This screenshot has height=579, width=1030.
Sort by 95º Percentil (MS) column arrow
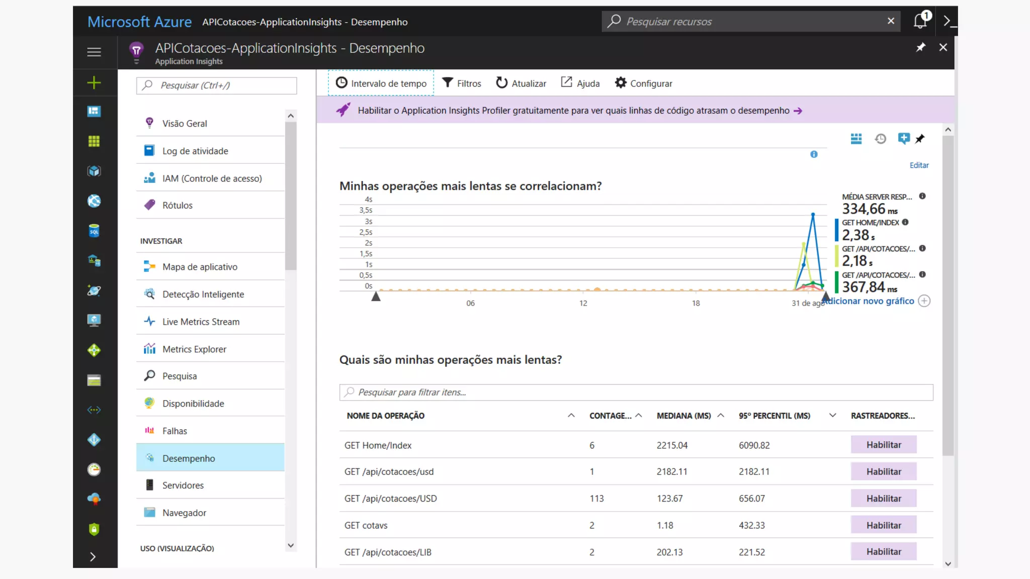coord(832,415)
